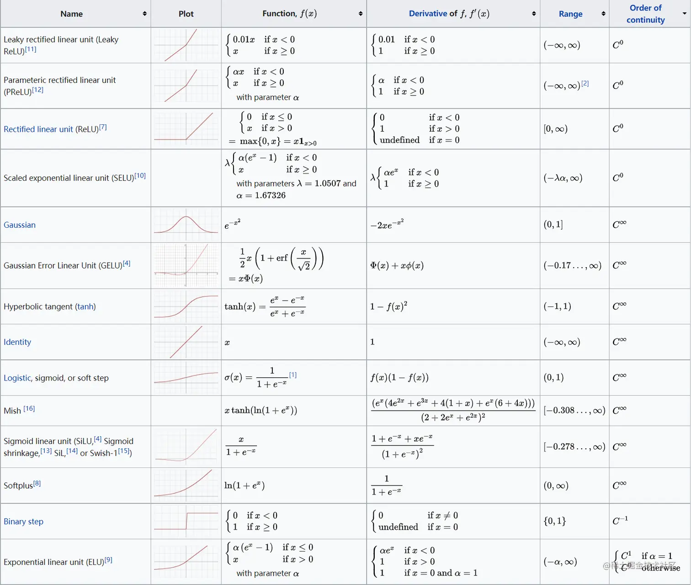691x585 pixels.
Task: View the ELU plot thumbnail
Action: click(x=186, y=562)
